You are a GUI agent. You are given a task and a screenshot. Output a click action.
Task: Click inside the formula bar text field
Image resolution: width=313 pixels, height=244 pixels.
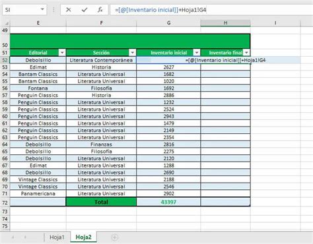[x=211, y=10]
